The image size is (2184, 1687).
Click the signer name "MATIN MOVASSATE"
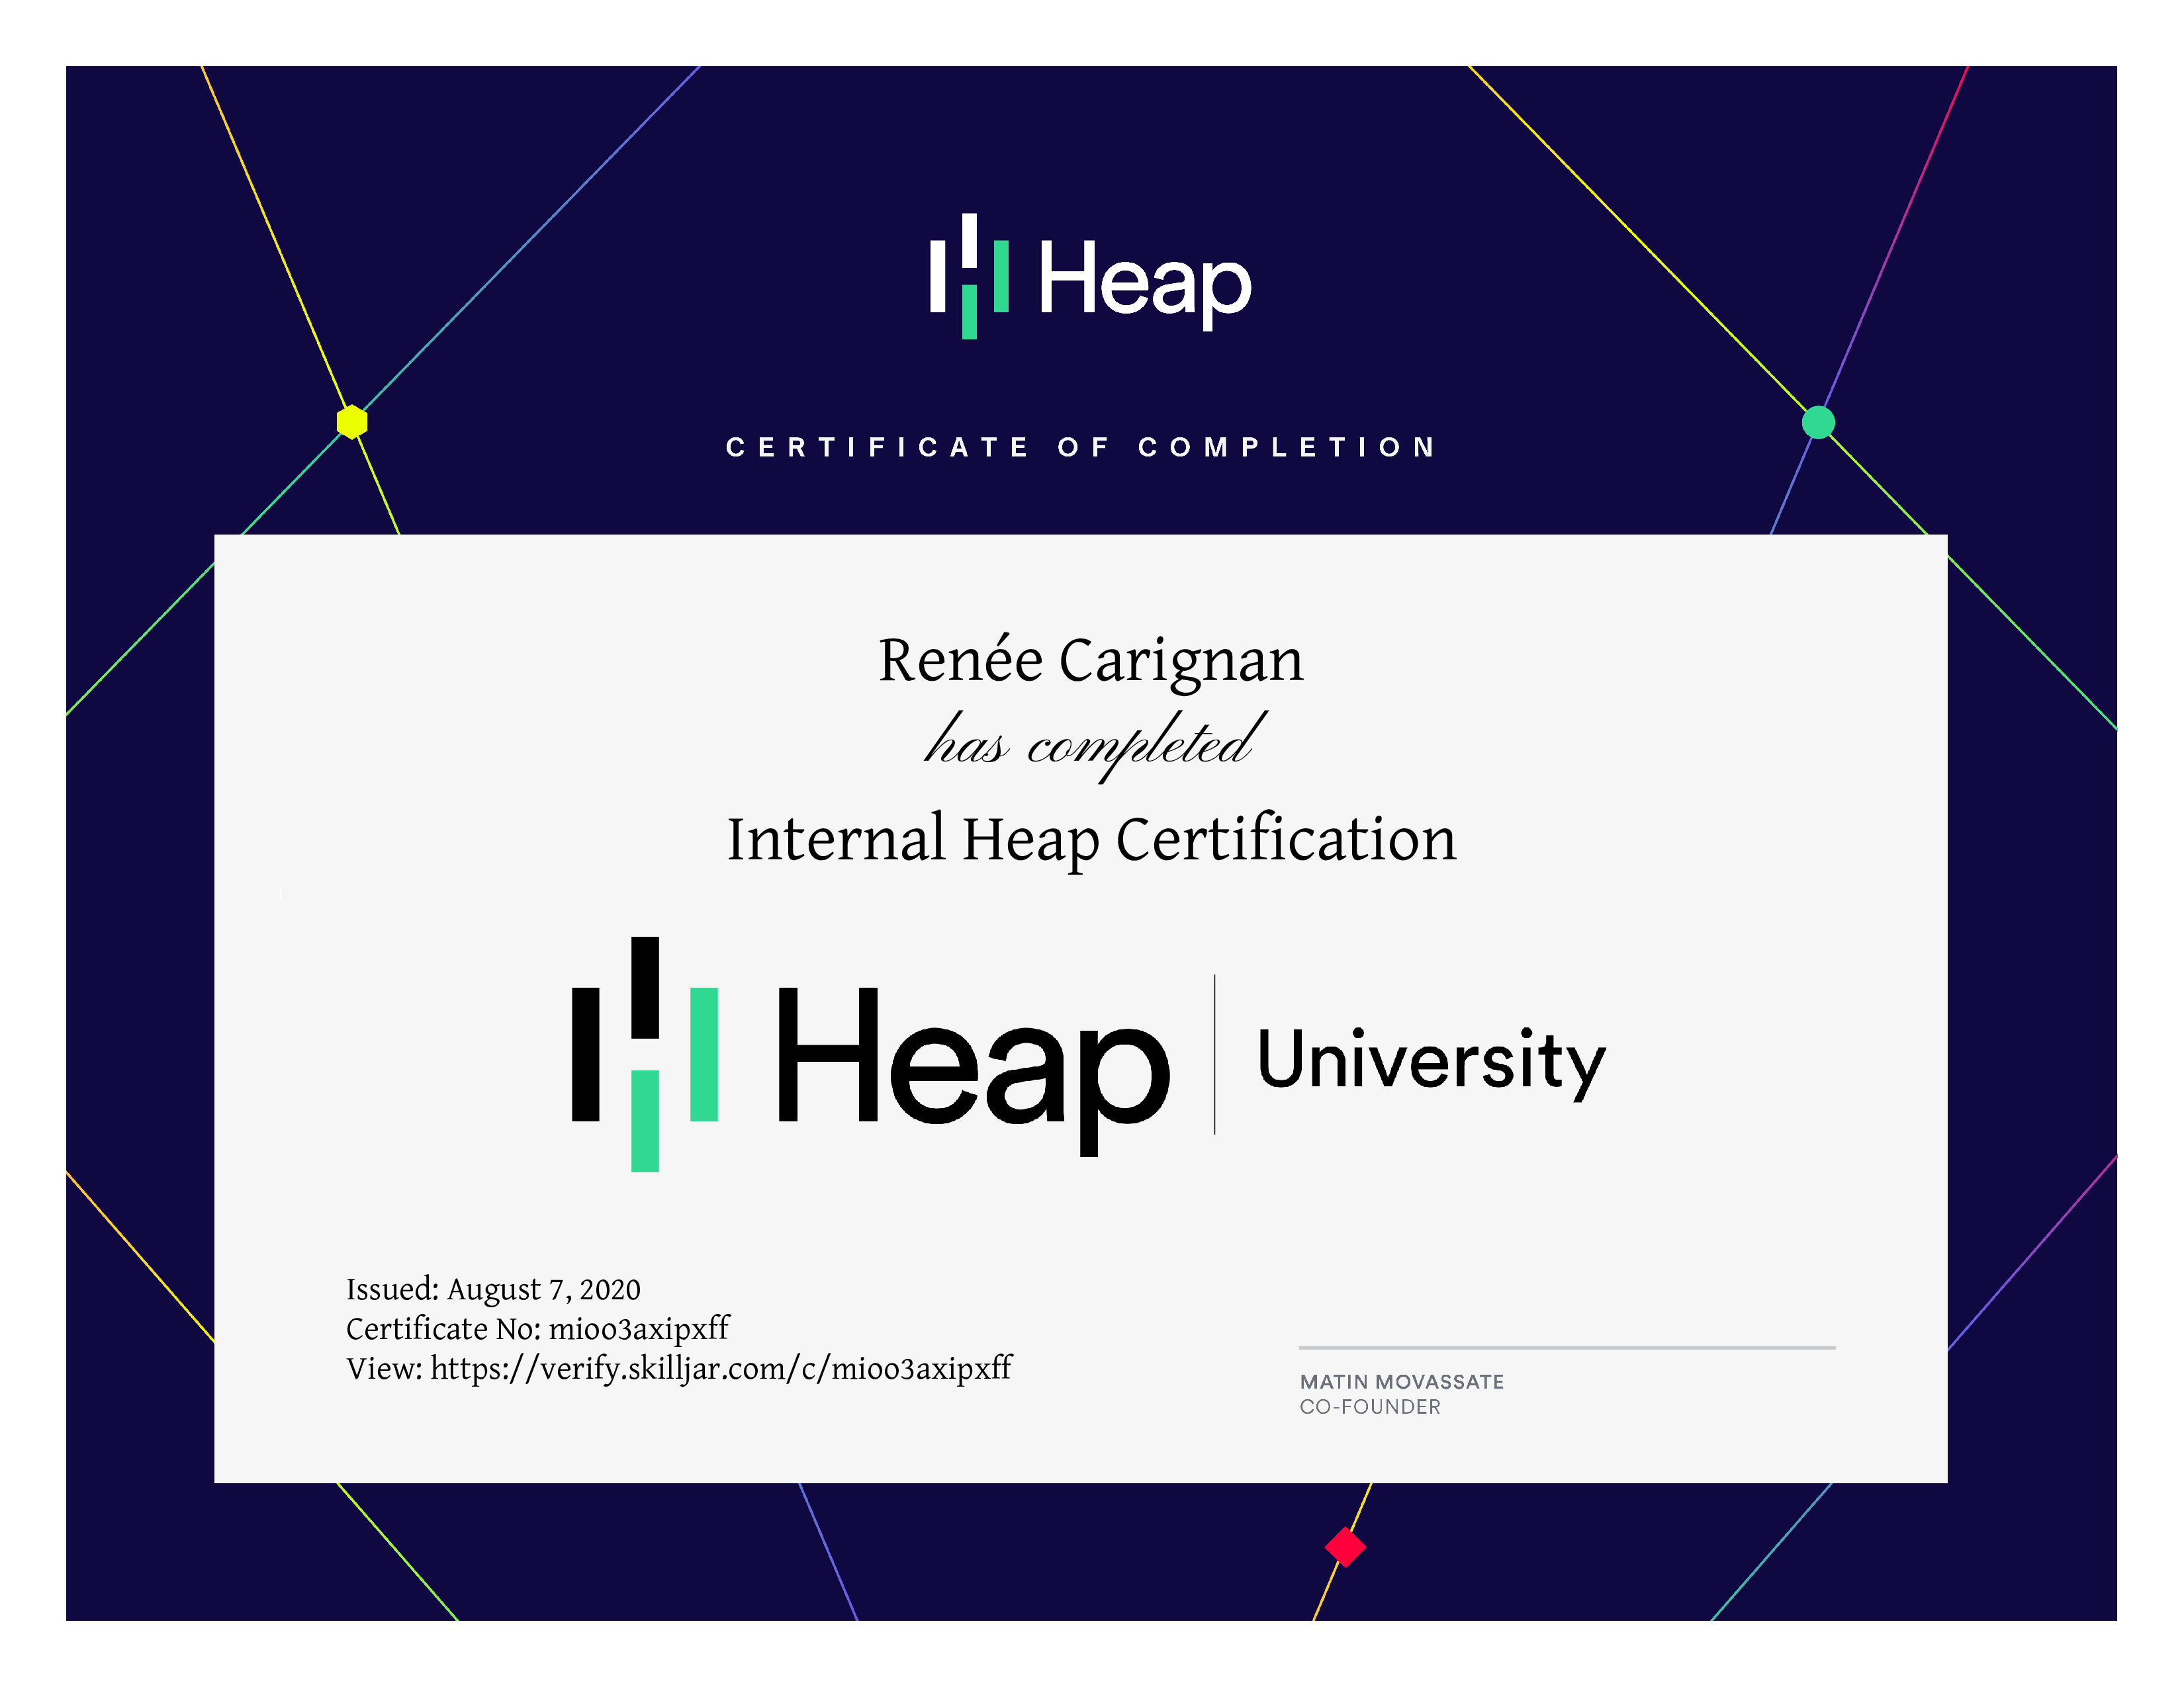pos(1402,1381)
